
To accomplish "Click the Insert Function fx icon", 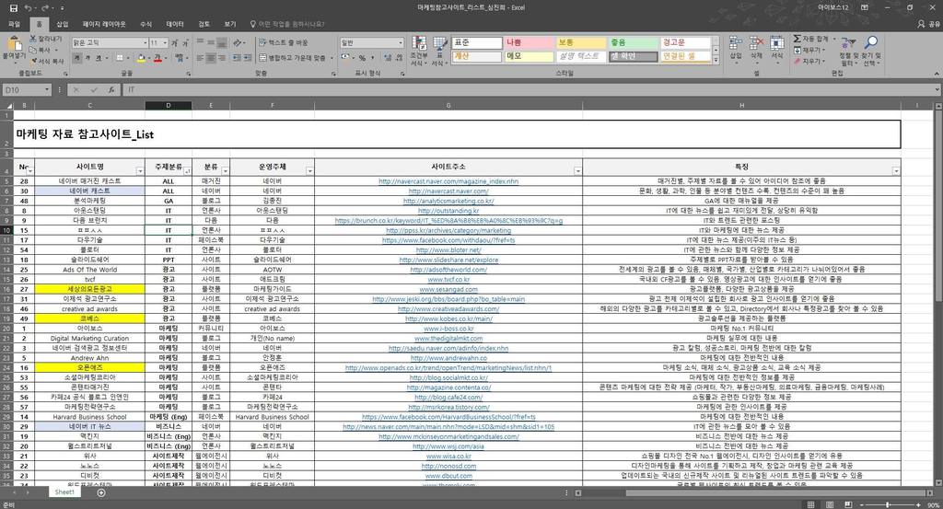I will pyautogui.click(x=111, y=89).
